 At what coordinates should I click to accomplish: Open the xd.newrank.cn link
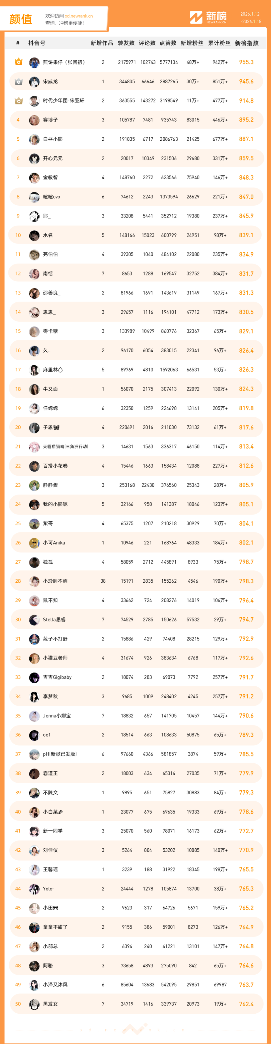[x=79, y=16]
